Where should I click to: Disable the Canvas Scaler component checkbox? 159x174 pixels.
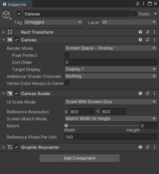tap(17, 93)
